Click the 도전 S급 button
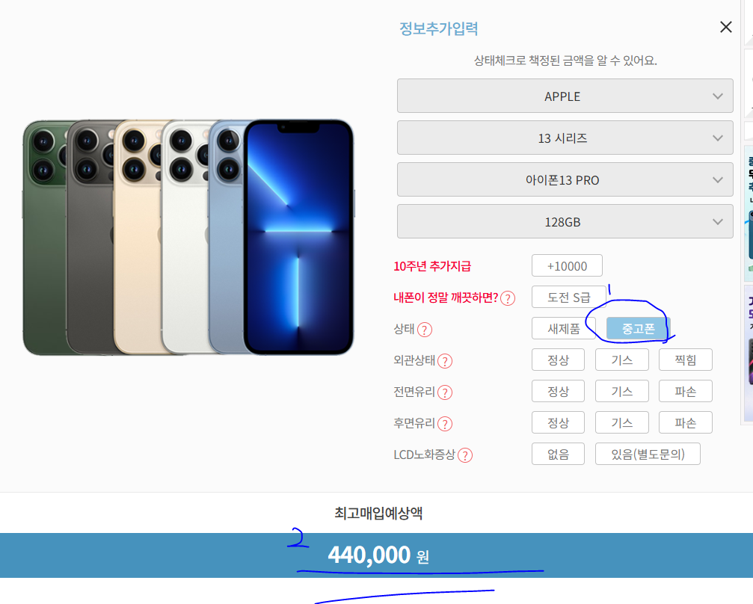 click(x=568, y=298)
